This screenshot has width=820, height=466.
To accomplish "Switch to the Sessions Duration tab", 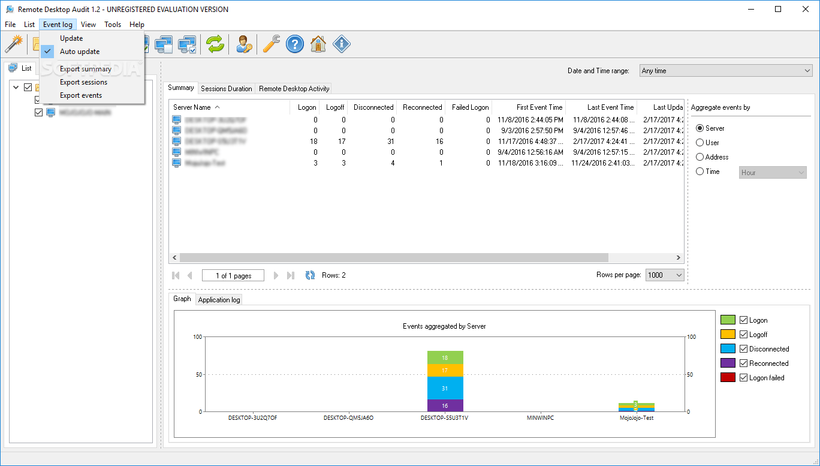I will pyautogui.click(x=226, y=88).
